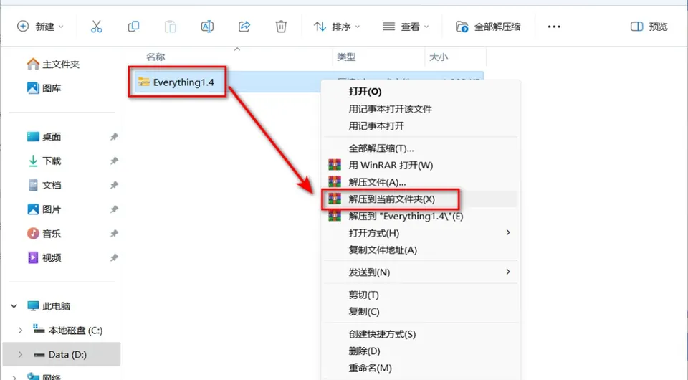688x380 pixels.
Task: Open the 查看 view dropdown
Action: point(406,27)
